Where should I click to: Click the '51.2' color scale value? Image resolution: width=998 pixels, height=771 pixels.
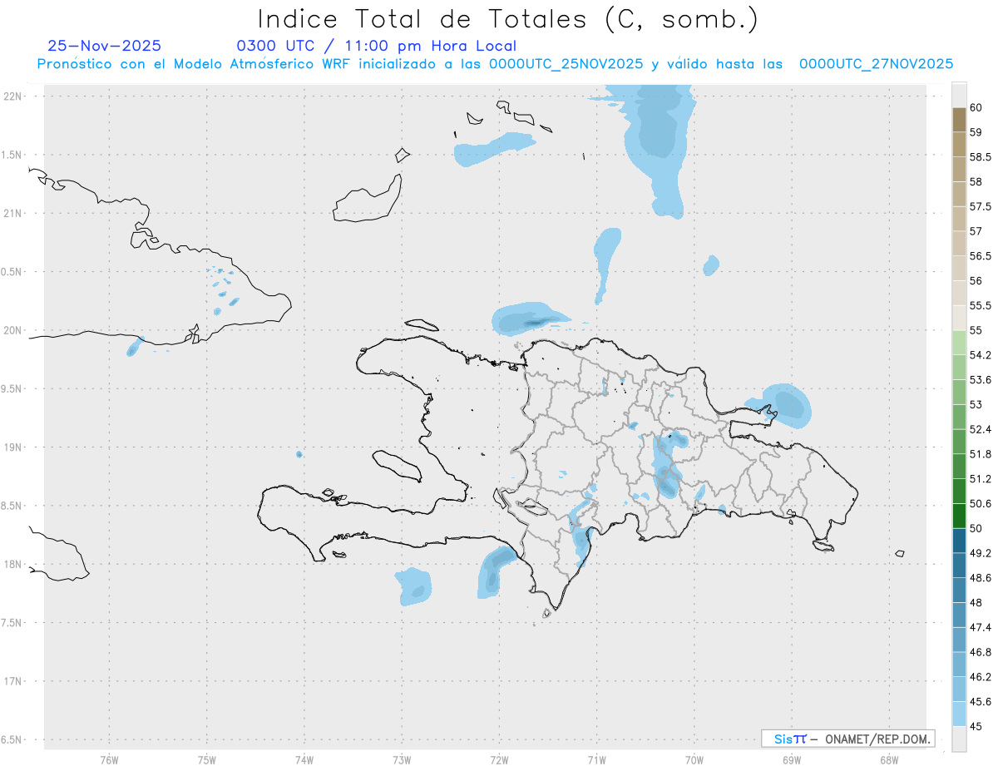point(980,479)
